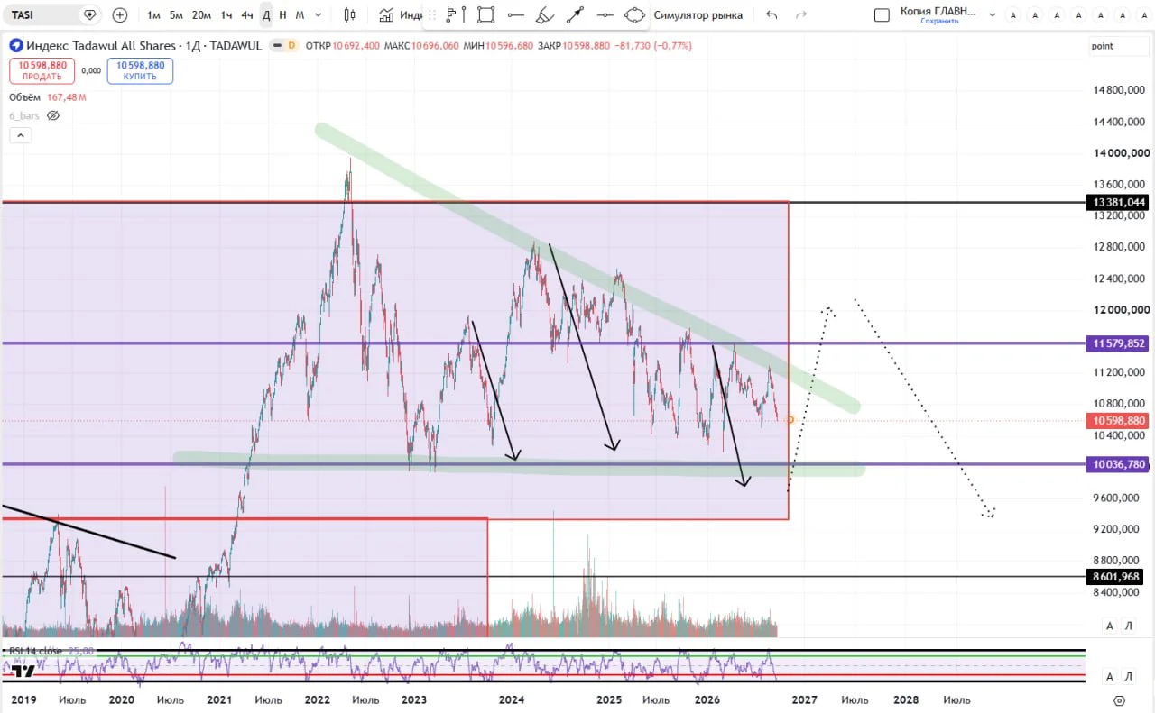Expand the Копия ГЛАВН layout dropdown
Image resolution: width=1155 pixels, height=713 pixels.
pos(993,14)
